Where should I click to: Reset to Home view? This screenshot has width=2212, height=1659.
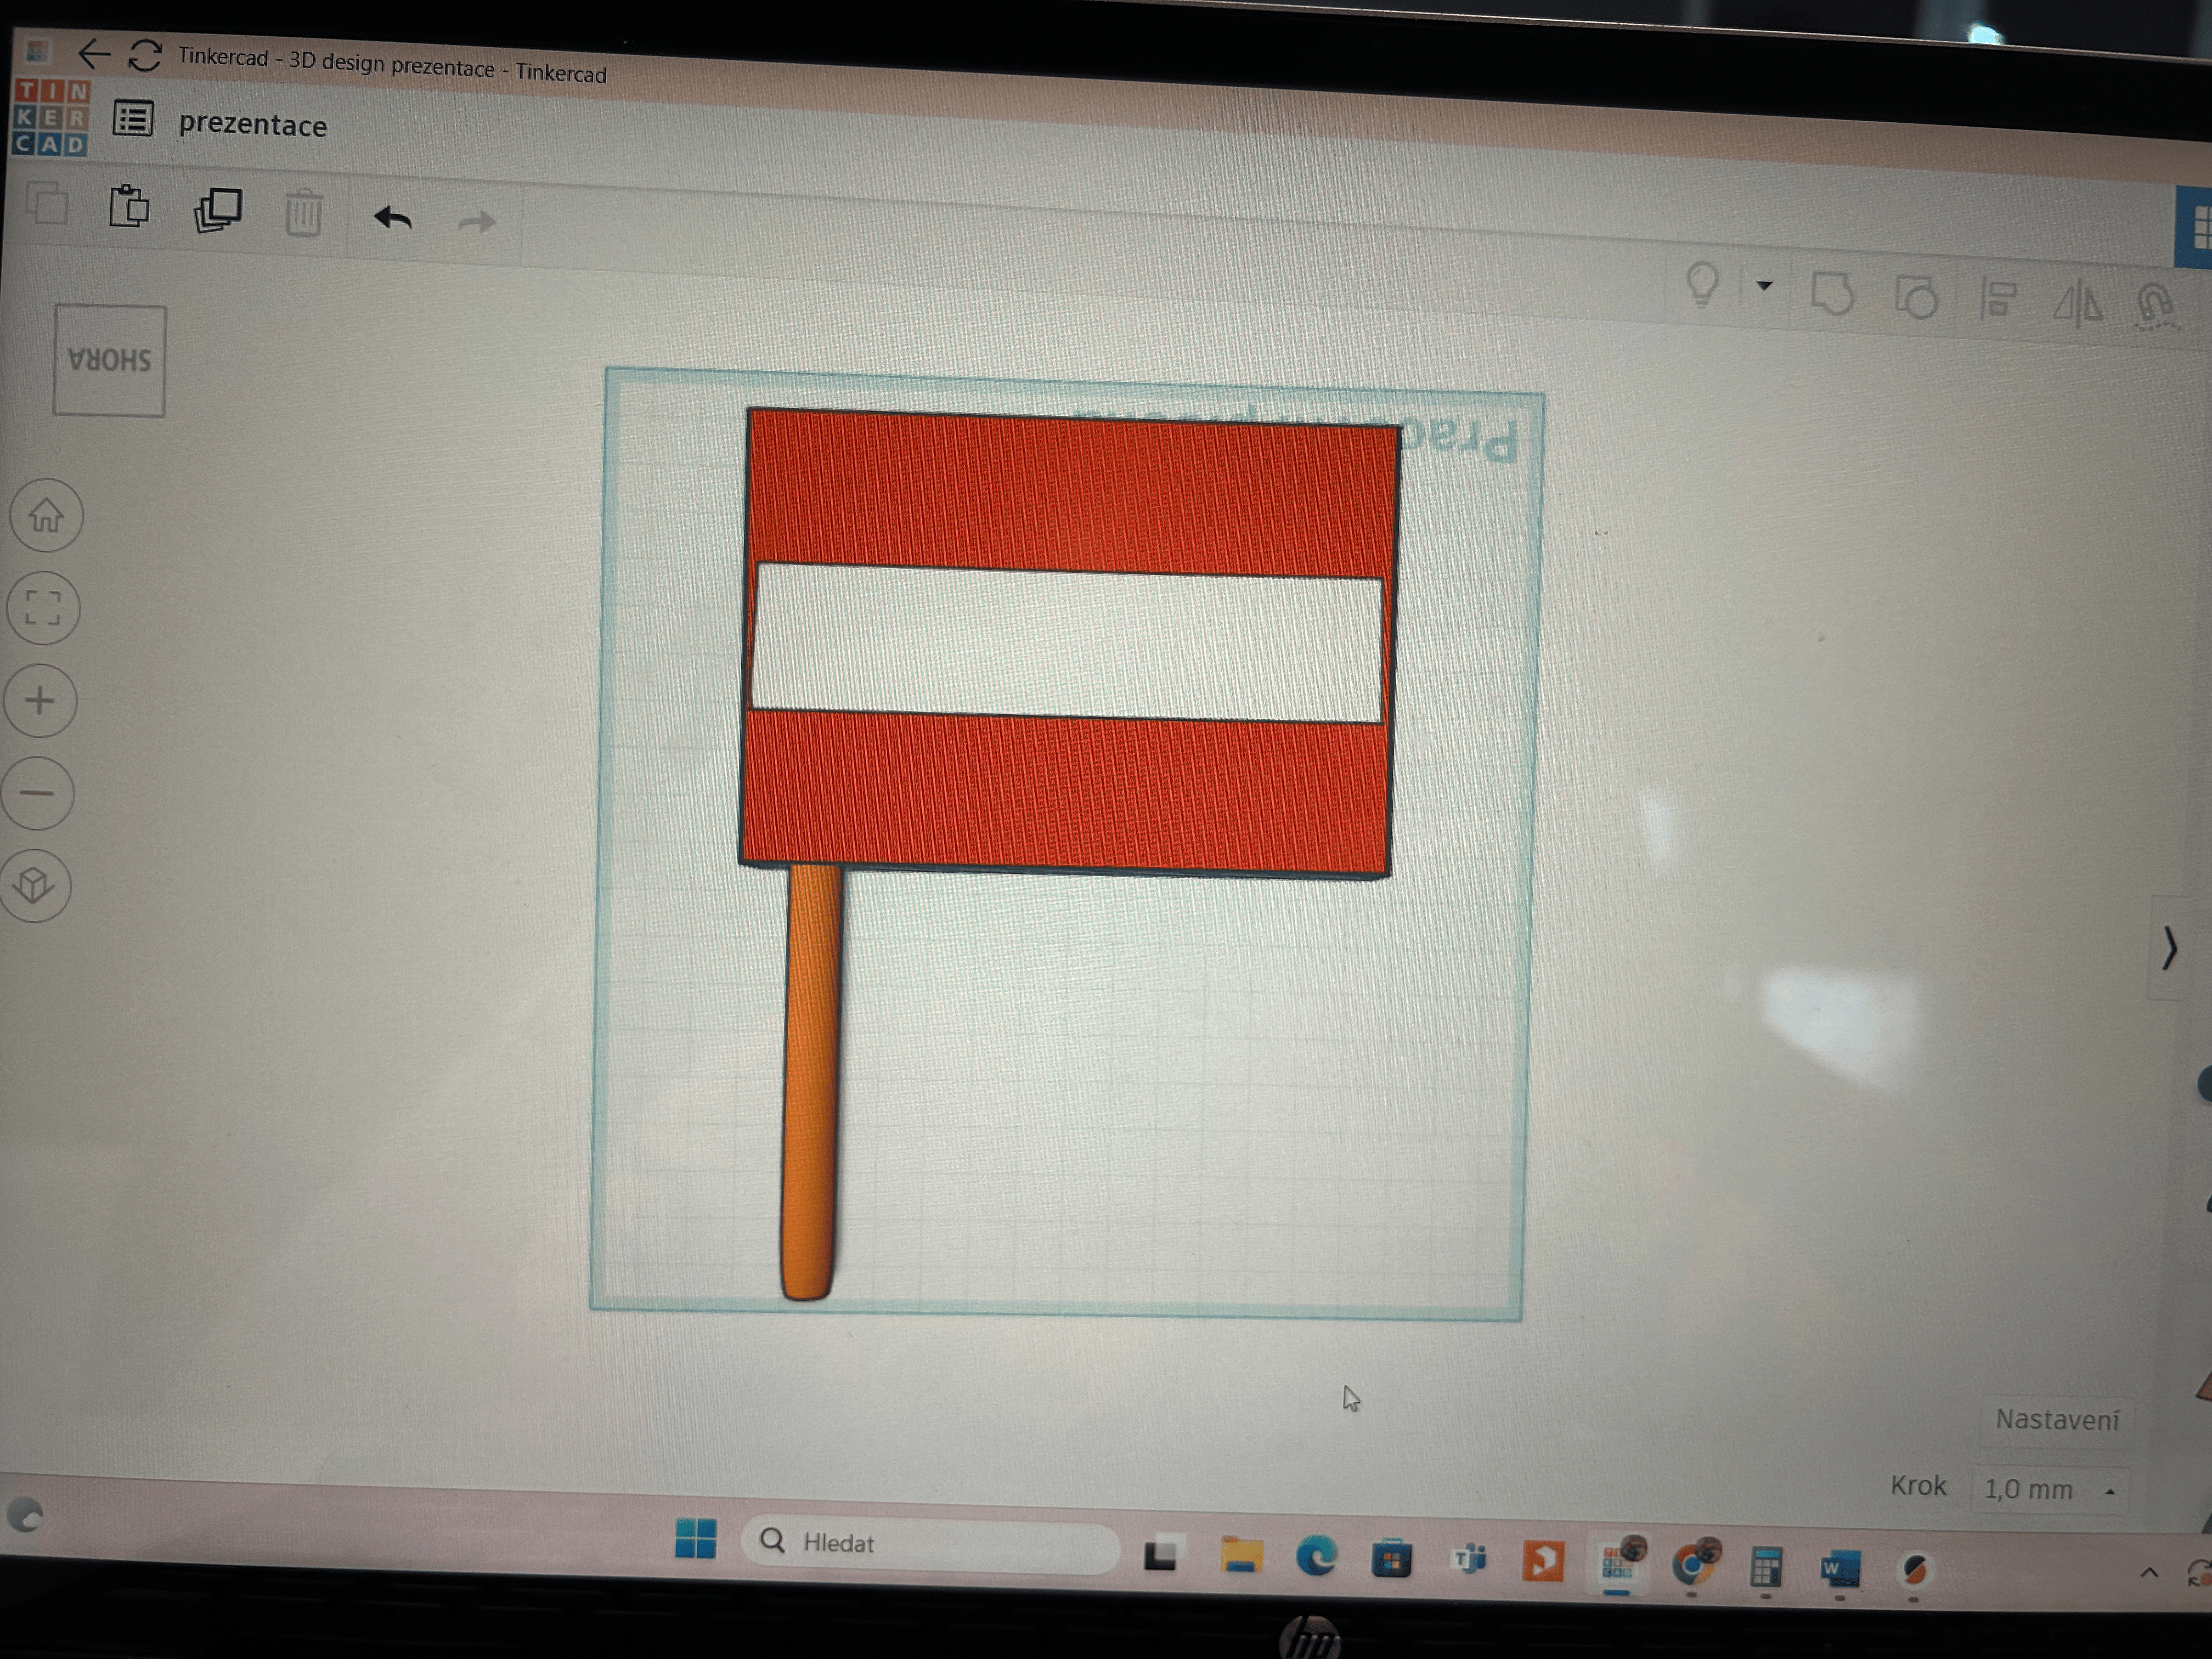[46, 515]
